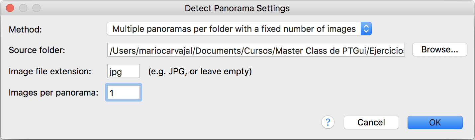The image size is (475, 140).
Task: Click the blue up-down arrows on Method selector
Action: [366, 29]
